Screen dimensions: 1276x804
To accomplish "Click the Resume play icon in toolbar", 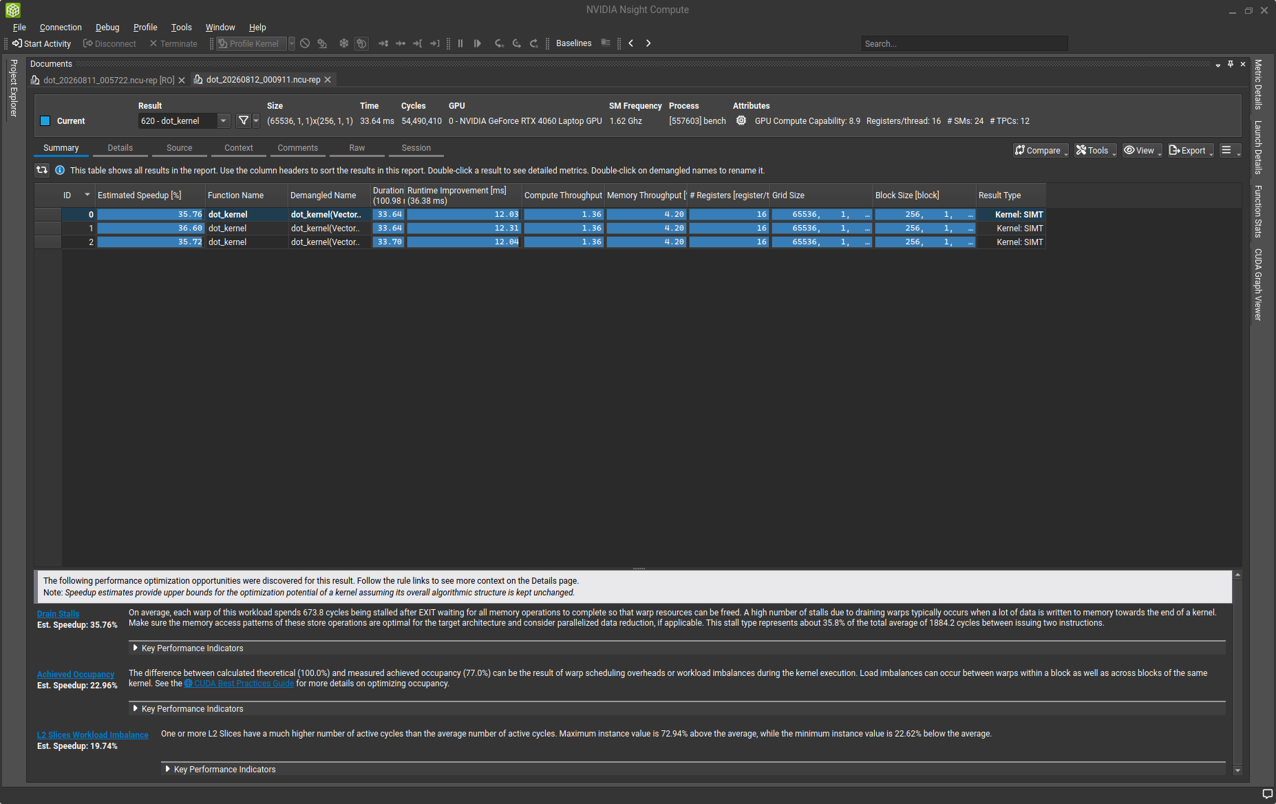I will [478, 43].
